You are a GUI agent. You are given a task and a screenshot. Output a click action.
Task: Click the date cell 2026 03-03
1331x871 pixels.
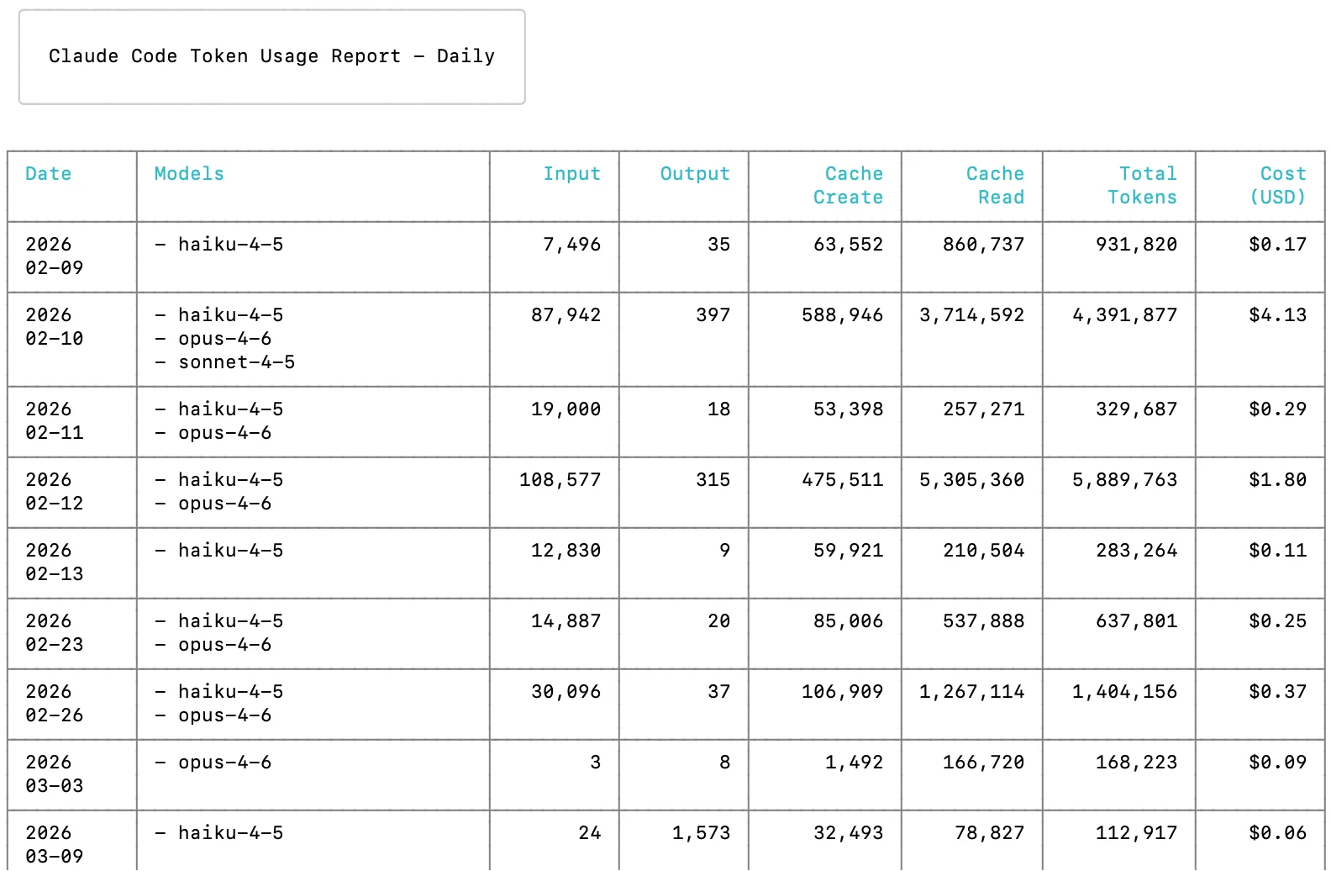[x=55, y=774]
